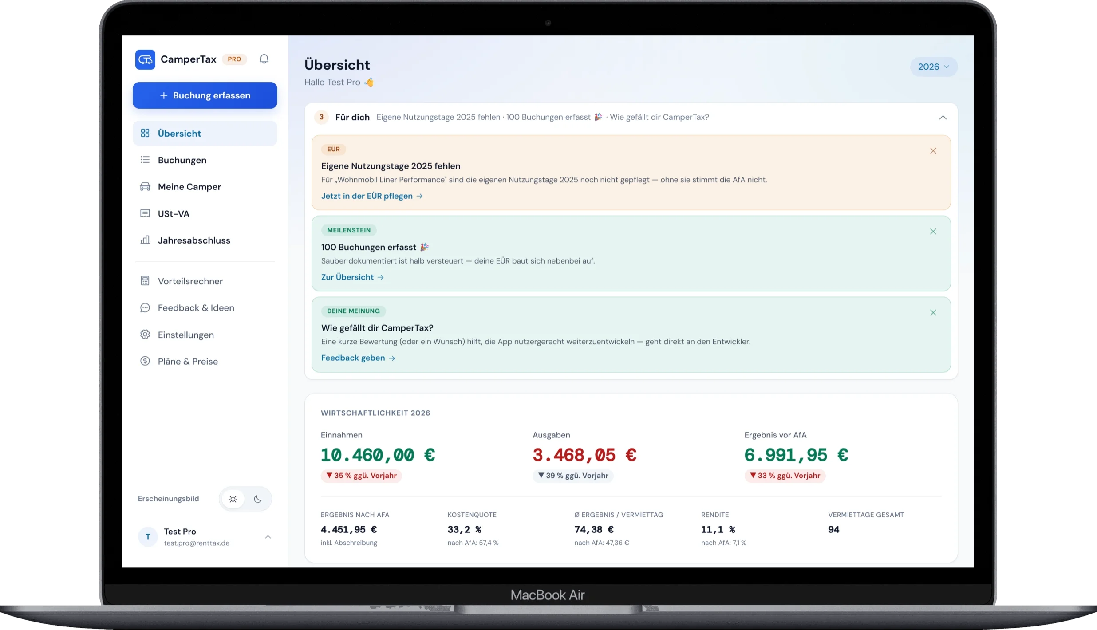
Task: Collapse the Für dich section chevron
Action: (943, 118)
